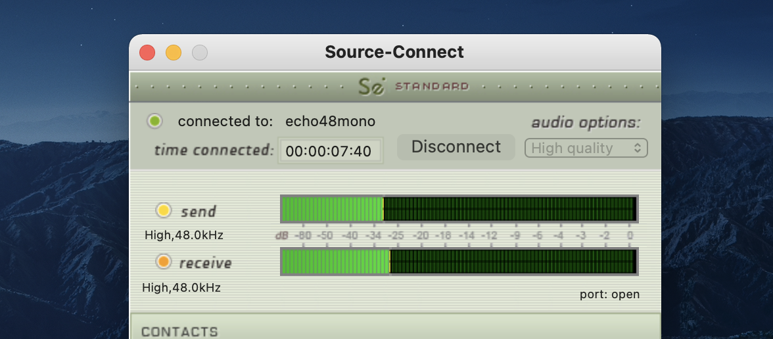Viewport: 773px width, 339px height.
Task: Click the green connection status indicator
Action: (x=155, y=121)
